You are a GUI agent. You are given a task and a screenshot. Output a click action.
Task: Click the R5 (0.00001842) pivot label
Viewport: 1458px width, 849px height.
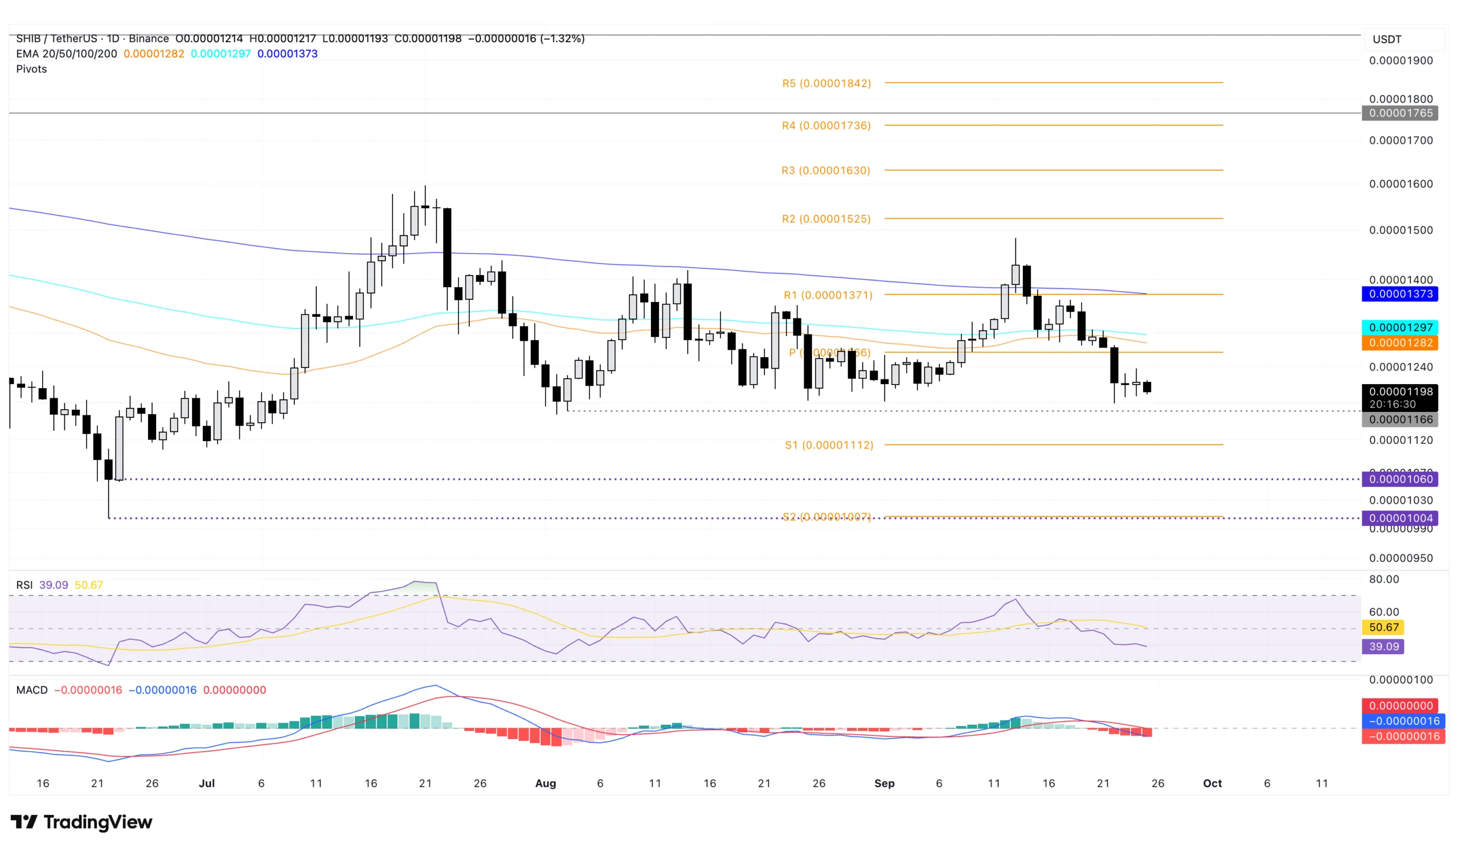coord(826,83)
